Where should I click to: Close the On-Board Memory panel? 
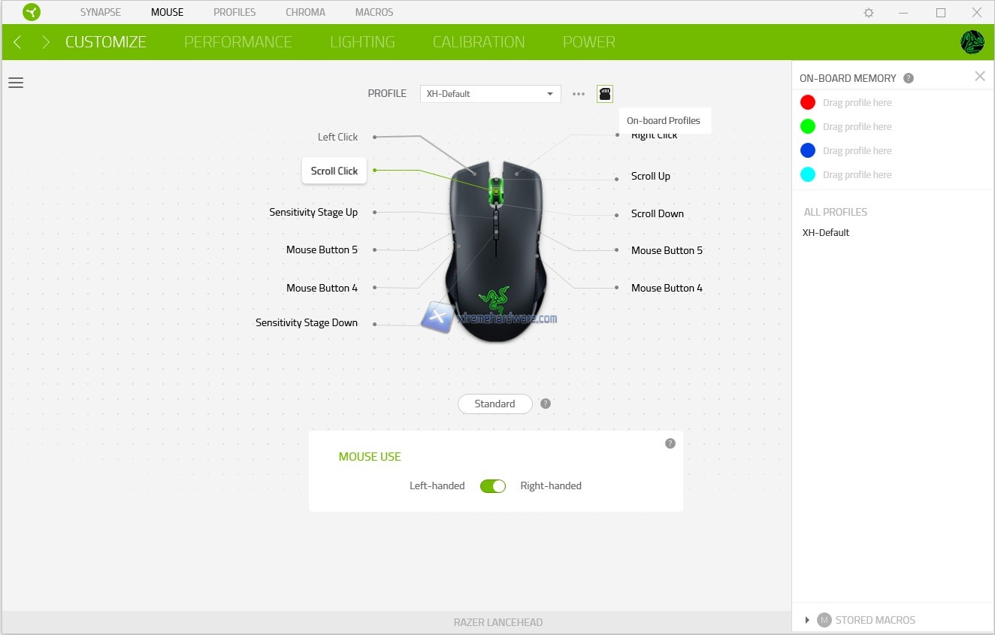click(979, 76)
